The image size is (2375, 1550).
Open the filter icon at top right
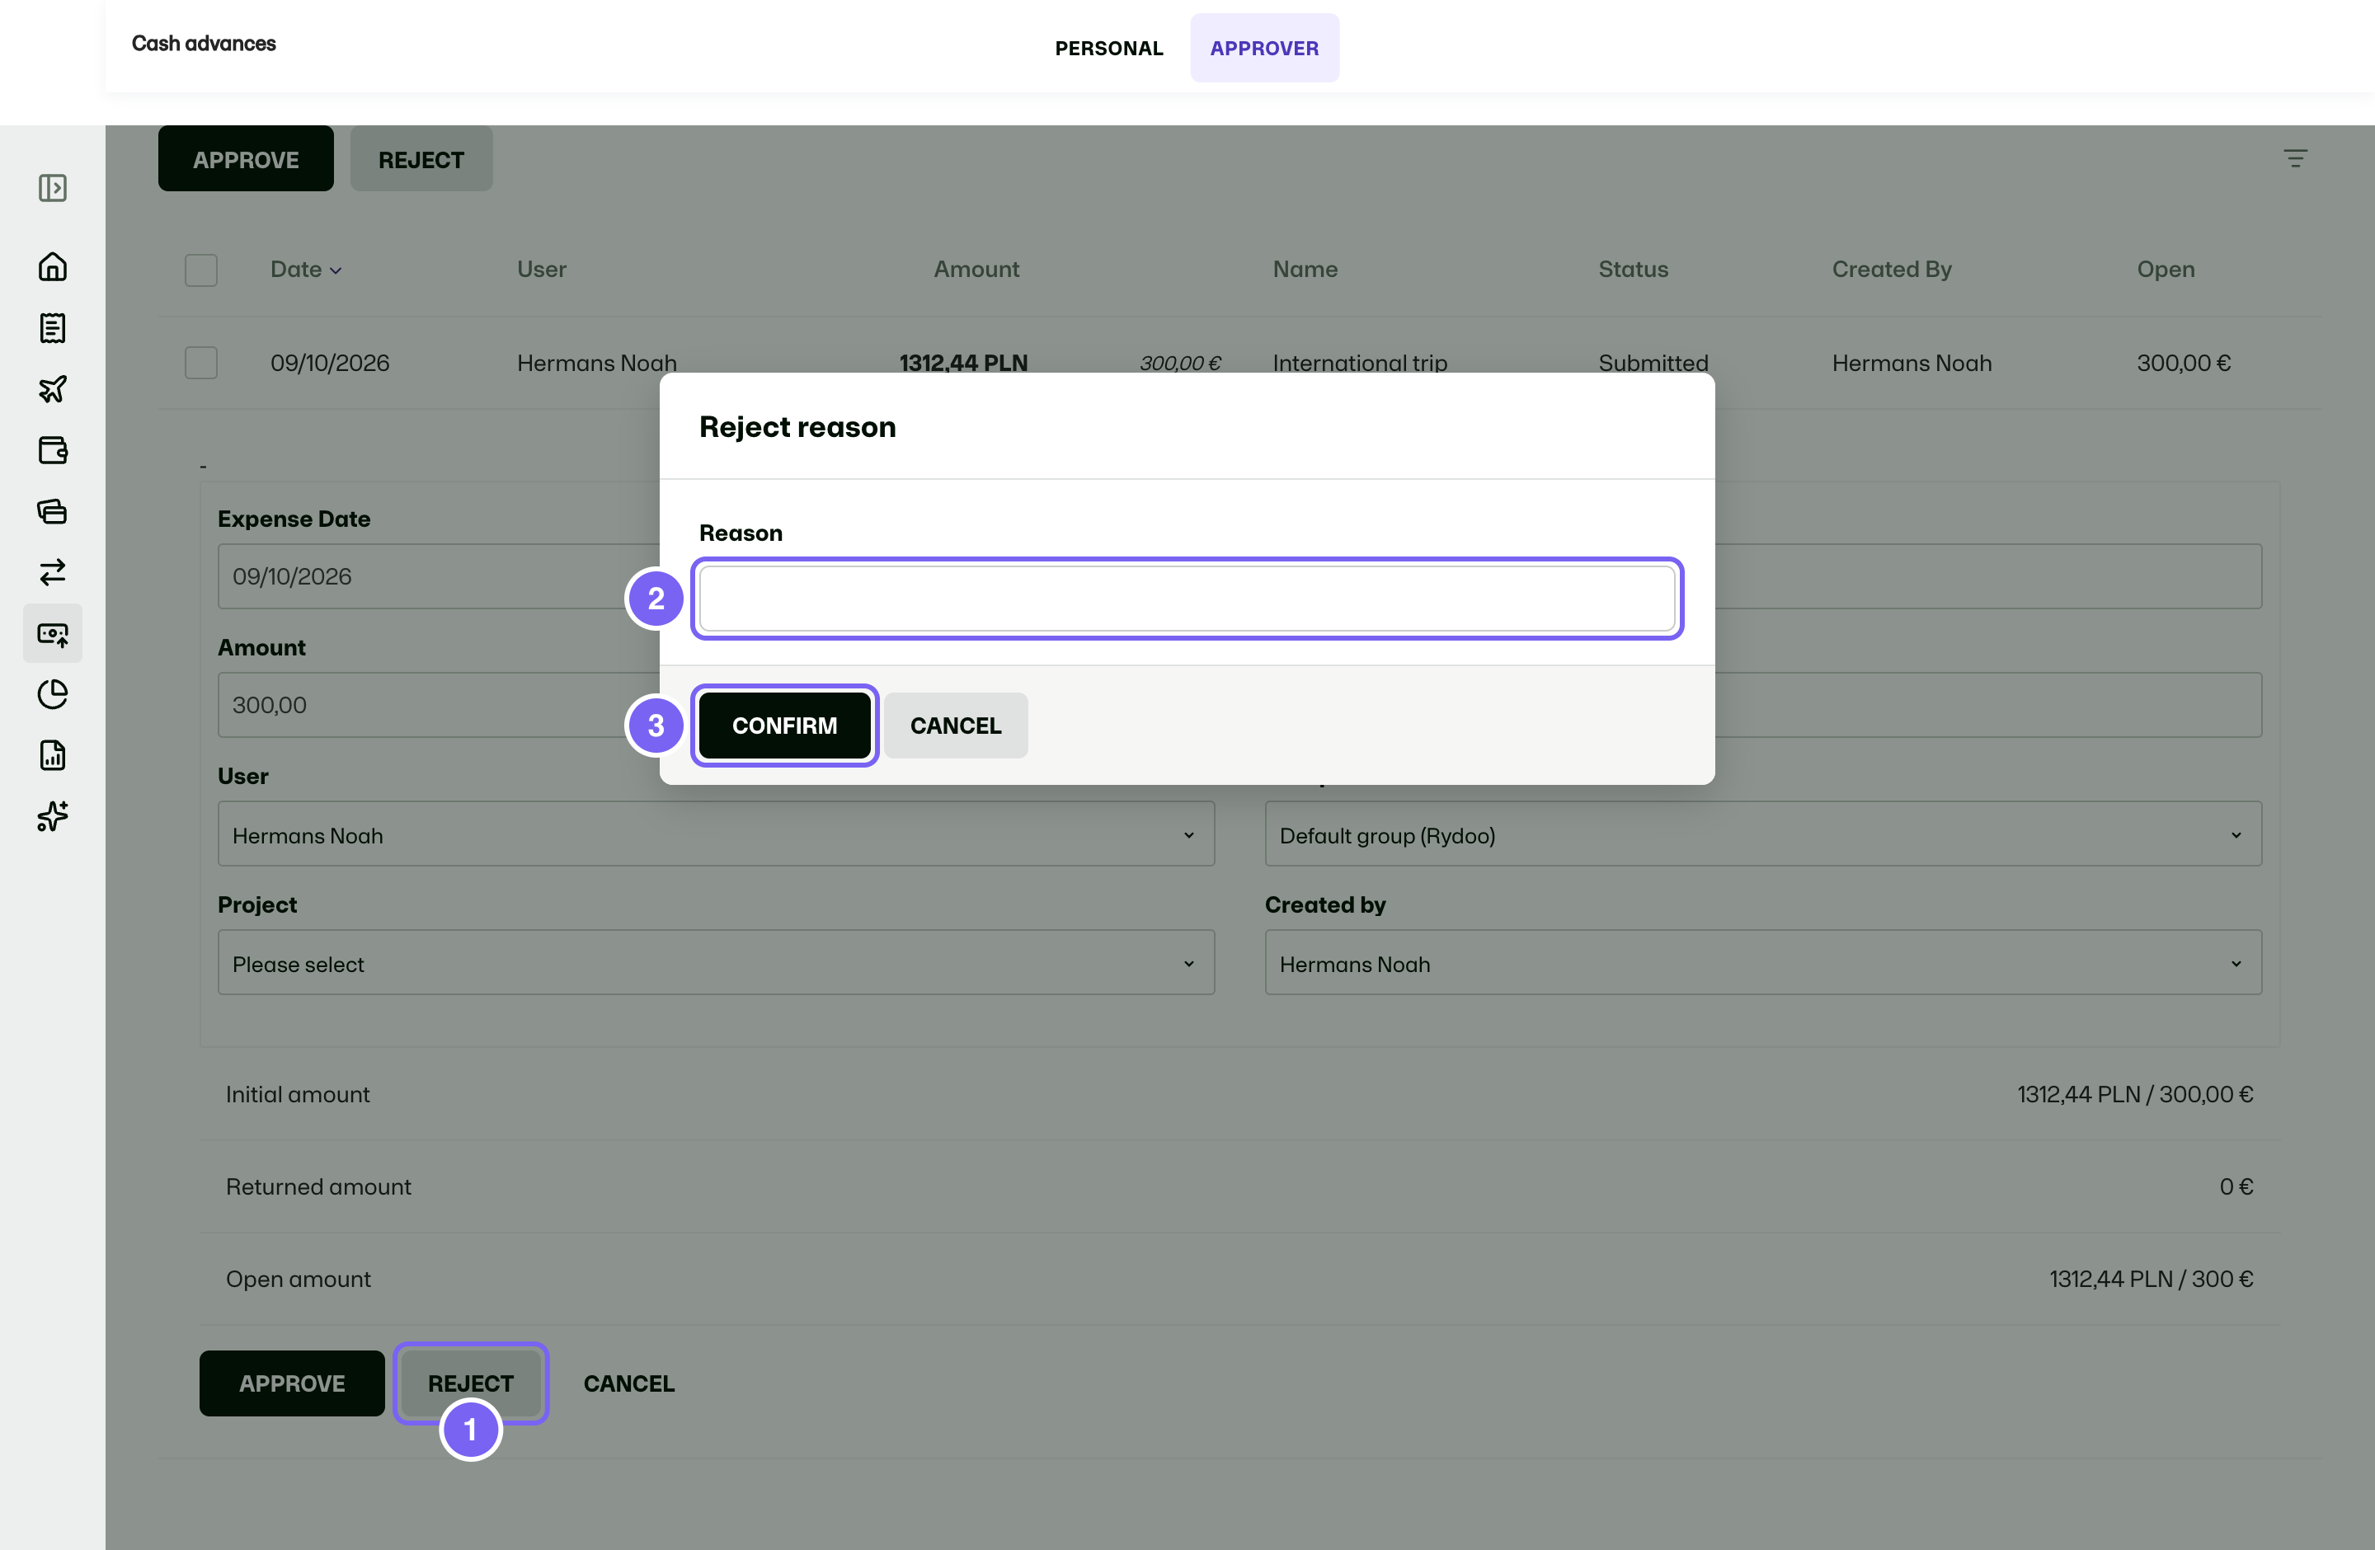point(2295,157)
